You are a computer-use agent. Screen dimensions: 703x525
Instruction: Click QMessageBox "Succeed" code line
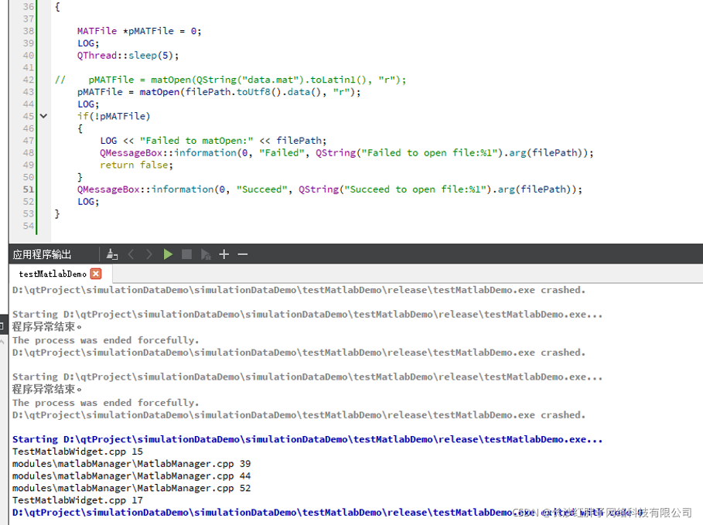[329, 189]
